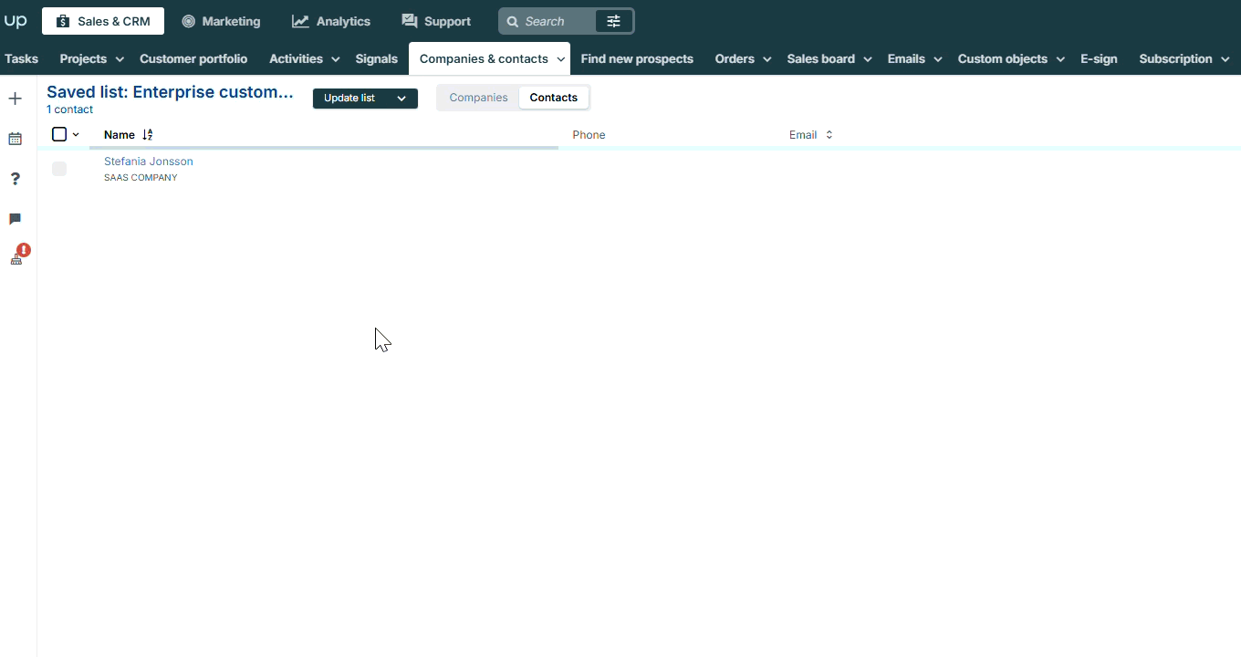Screen dimensions: 1241x657
Task: Select the Contacts view tab
Action: tap(554, 98)
